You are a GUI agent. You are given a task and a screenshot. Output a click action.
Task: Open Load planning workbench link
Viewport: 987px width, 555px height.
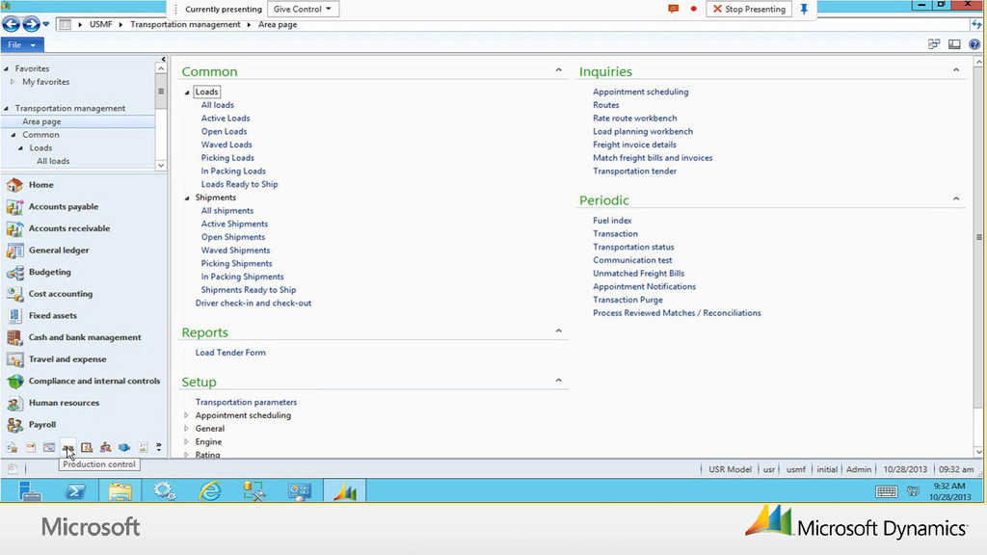coord(643,131)
